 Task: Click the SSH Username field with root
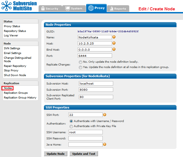point(86,132)
